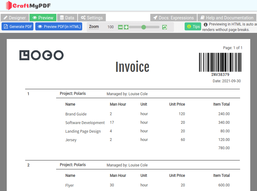Screen dimensions: 257x191
Task: Click Jersey unit price 60
Action: click(183, 140)
